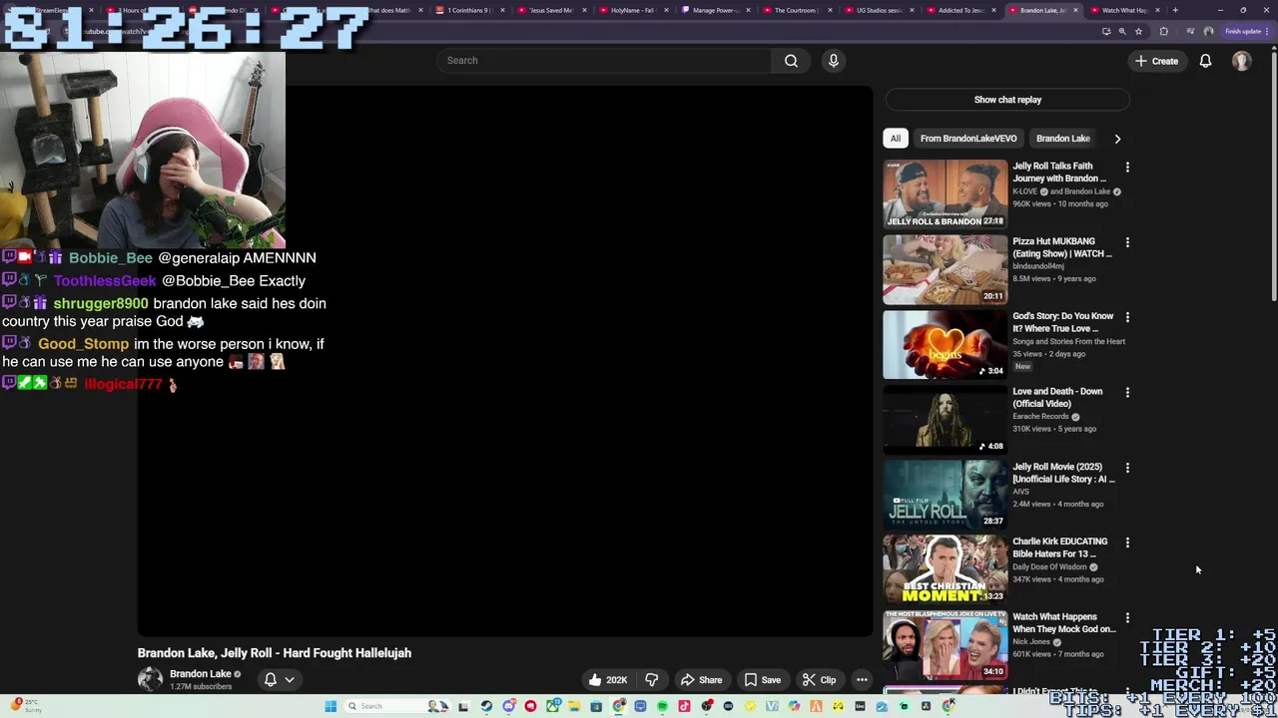
Task: Open the Windows Start menu
Action: (x=330, y=706)
